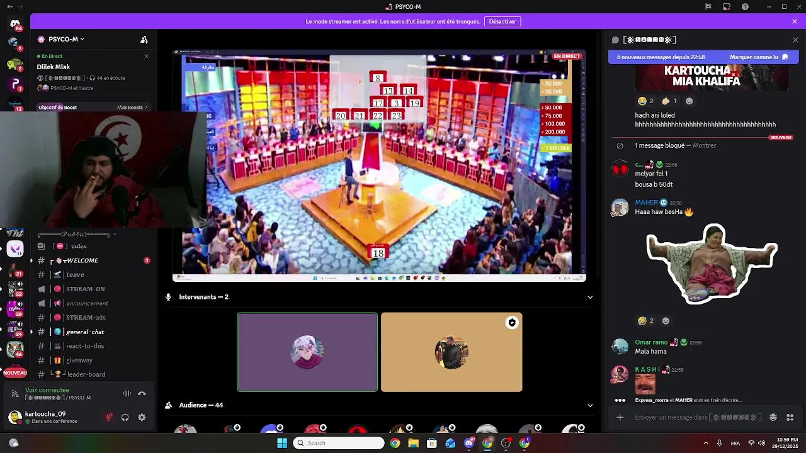Go back with the title bar arrow
The image size is (806, 453).
click(9, 6)
